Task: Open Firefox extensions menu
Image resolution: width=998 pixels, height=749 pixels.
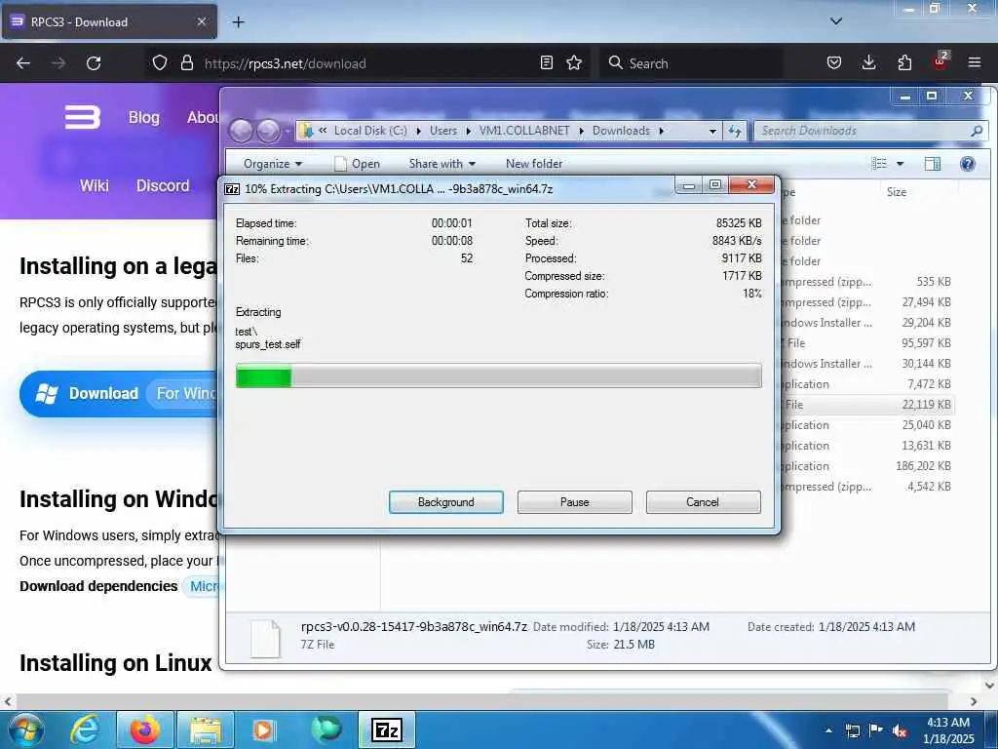Action: [904, 62]
